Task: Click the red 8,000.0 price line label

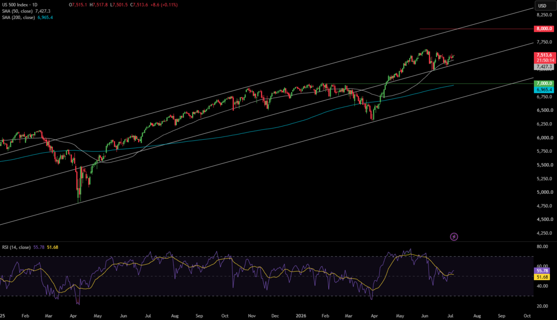Action: pyautogui.click(x=543, y=29)
